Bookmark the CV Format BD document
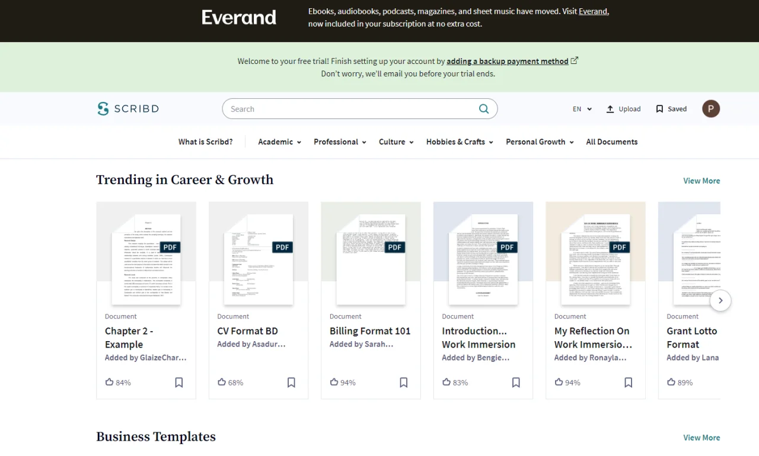The width and height of the screenshot is (759, 456). click(291, 383)
